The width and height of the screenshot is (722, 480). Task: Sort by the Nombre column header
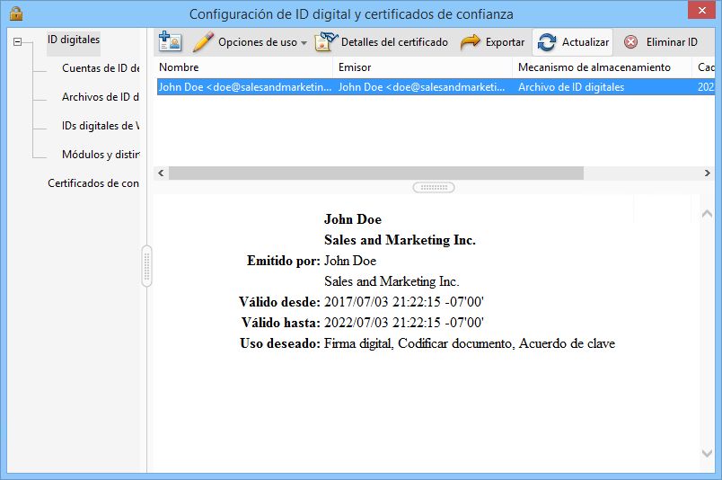click(244, 67)
